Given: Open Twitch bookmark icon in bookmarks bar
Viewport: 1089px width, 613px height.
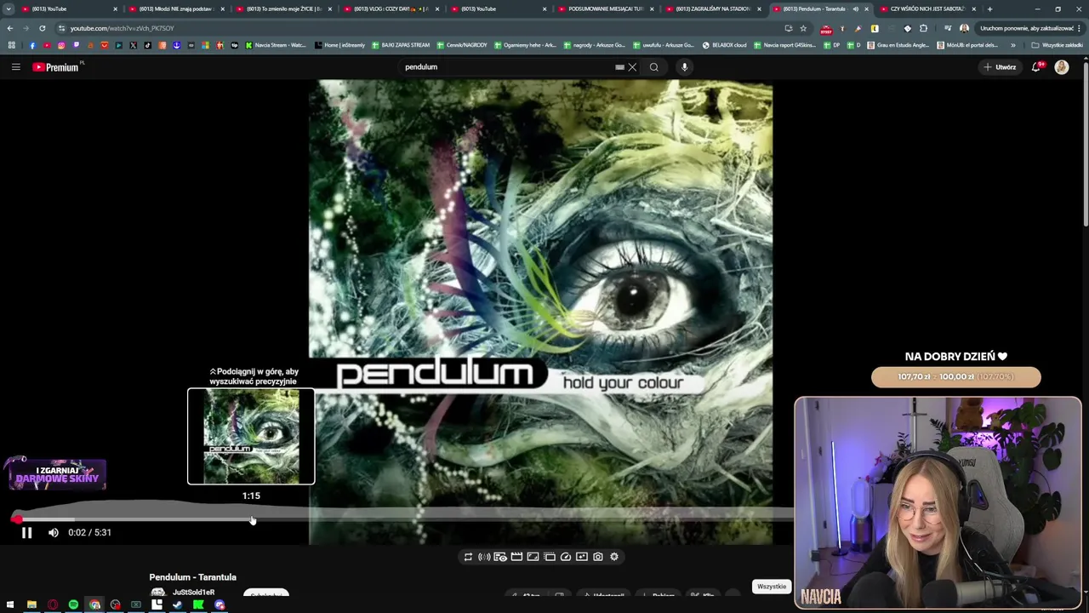Looking at the screenshot, I should pos(76,45).
